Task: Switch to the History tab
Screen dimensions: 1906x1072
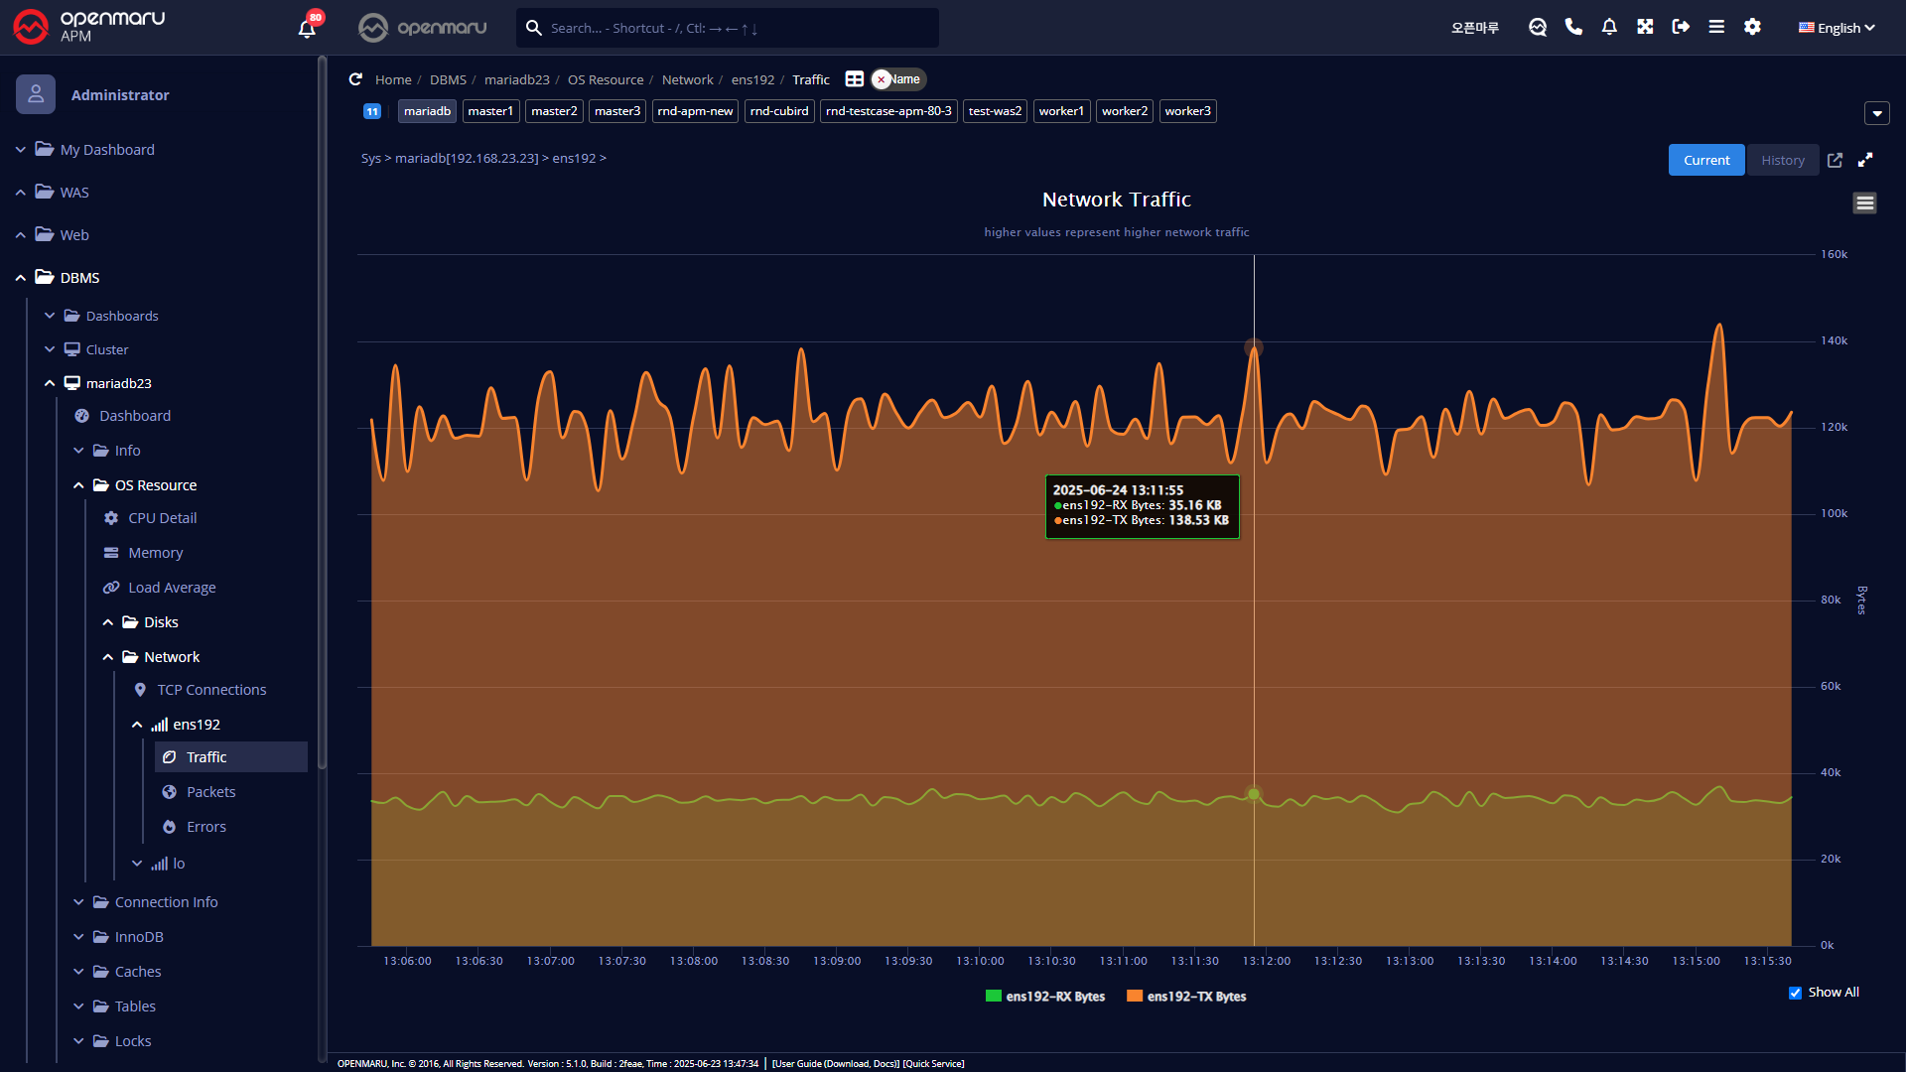Action: click(1783, 160)
